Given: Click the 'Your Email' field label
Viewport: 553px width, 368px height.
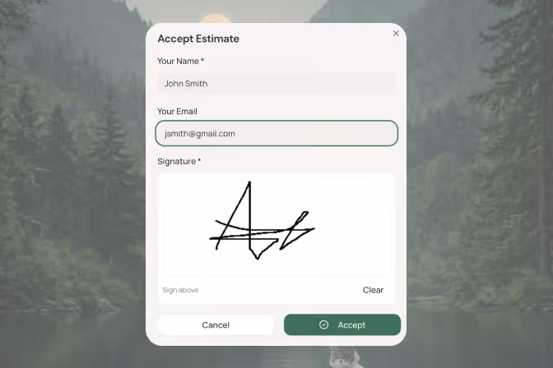Looking at the screenshot, I should (177, 111).
